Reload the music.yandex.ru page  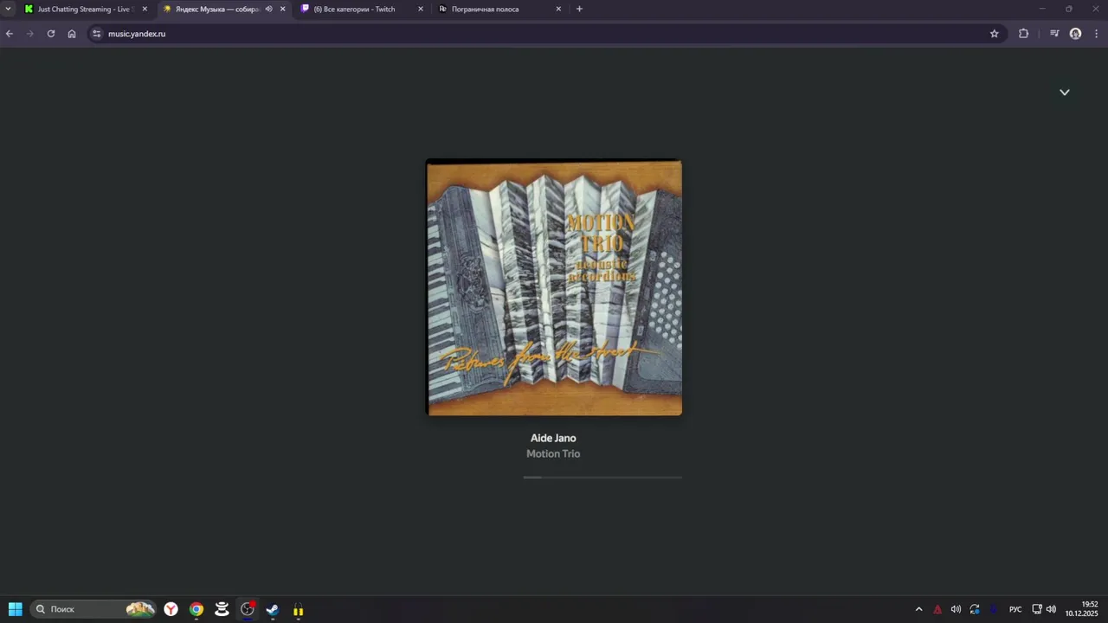point(51,34)
